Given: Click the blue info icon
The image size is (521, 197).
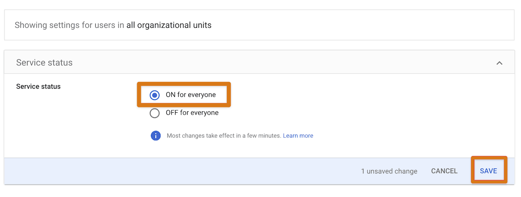Looking at the screenshot, I should (x=155, y=136).
